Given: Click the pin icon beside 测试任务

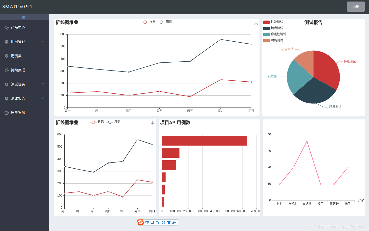Looking at the screenshot, I should click(x=7, y=84).
